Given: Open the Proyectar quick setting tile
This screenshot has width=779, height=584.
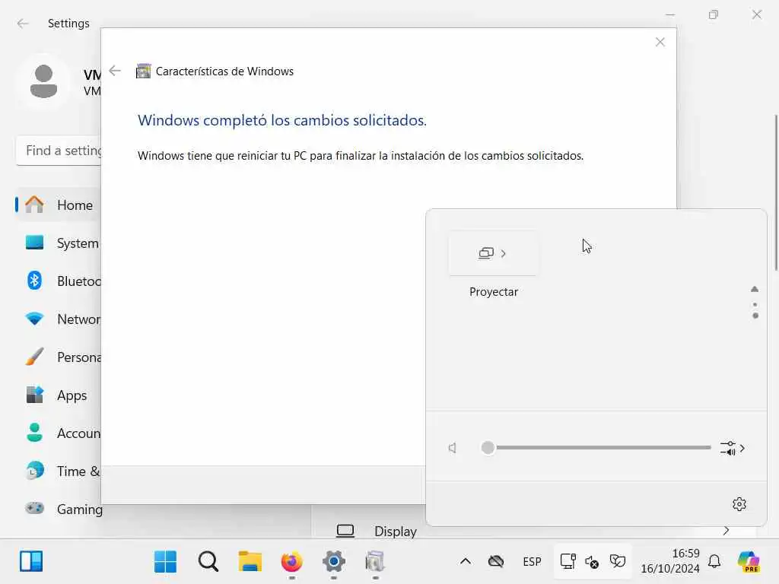Looking at the screenshot, I should 493,253.
